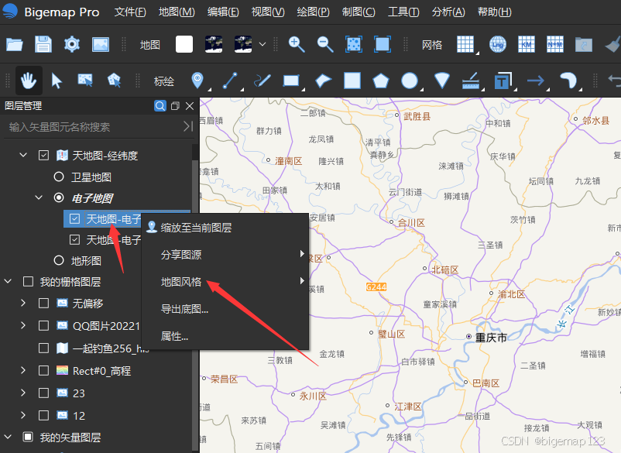Expand the QQ图片 layer node
Image resolution: width=621 pixels, height=453 pixels.
point(23,325)
